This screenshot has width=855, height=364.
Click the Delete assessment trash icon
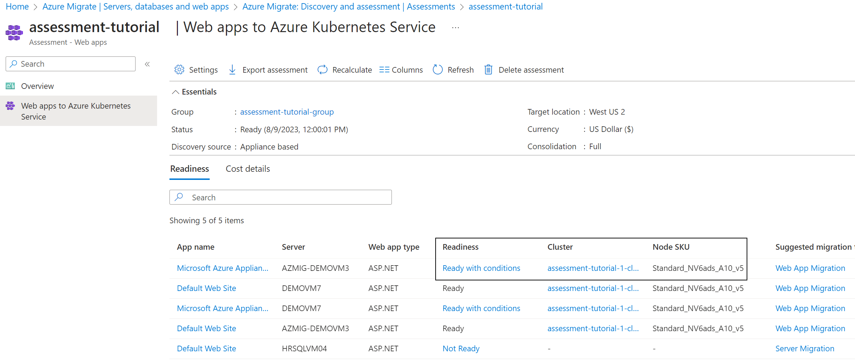point(489,69)
